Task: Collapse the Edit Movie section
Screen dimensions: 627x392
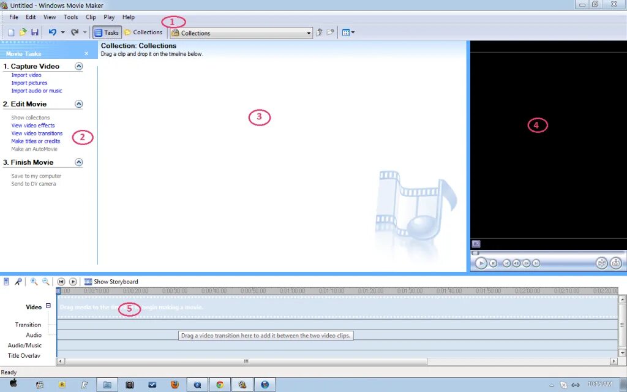Action: click(x=79, y=104)
